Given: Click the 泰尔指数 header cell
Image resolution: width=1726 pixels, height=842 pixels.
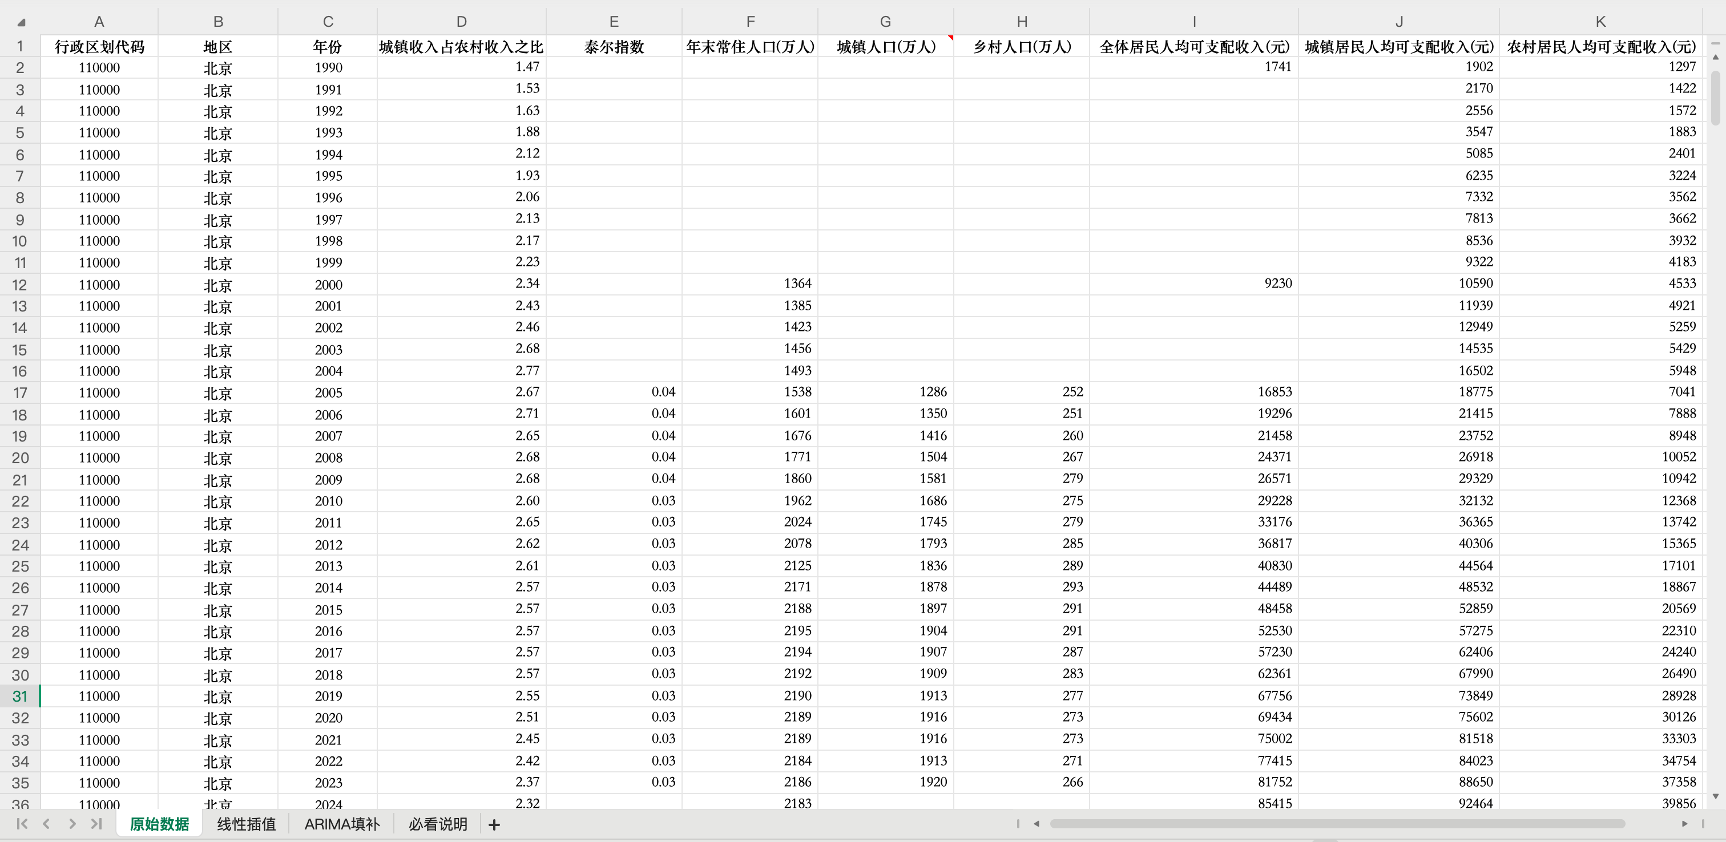Looking at the screenshot, I should pos(613,46).
